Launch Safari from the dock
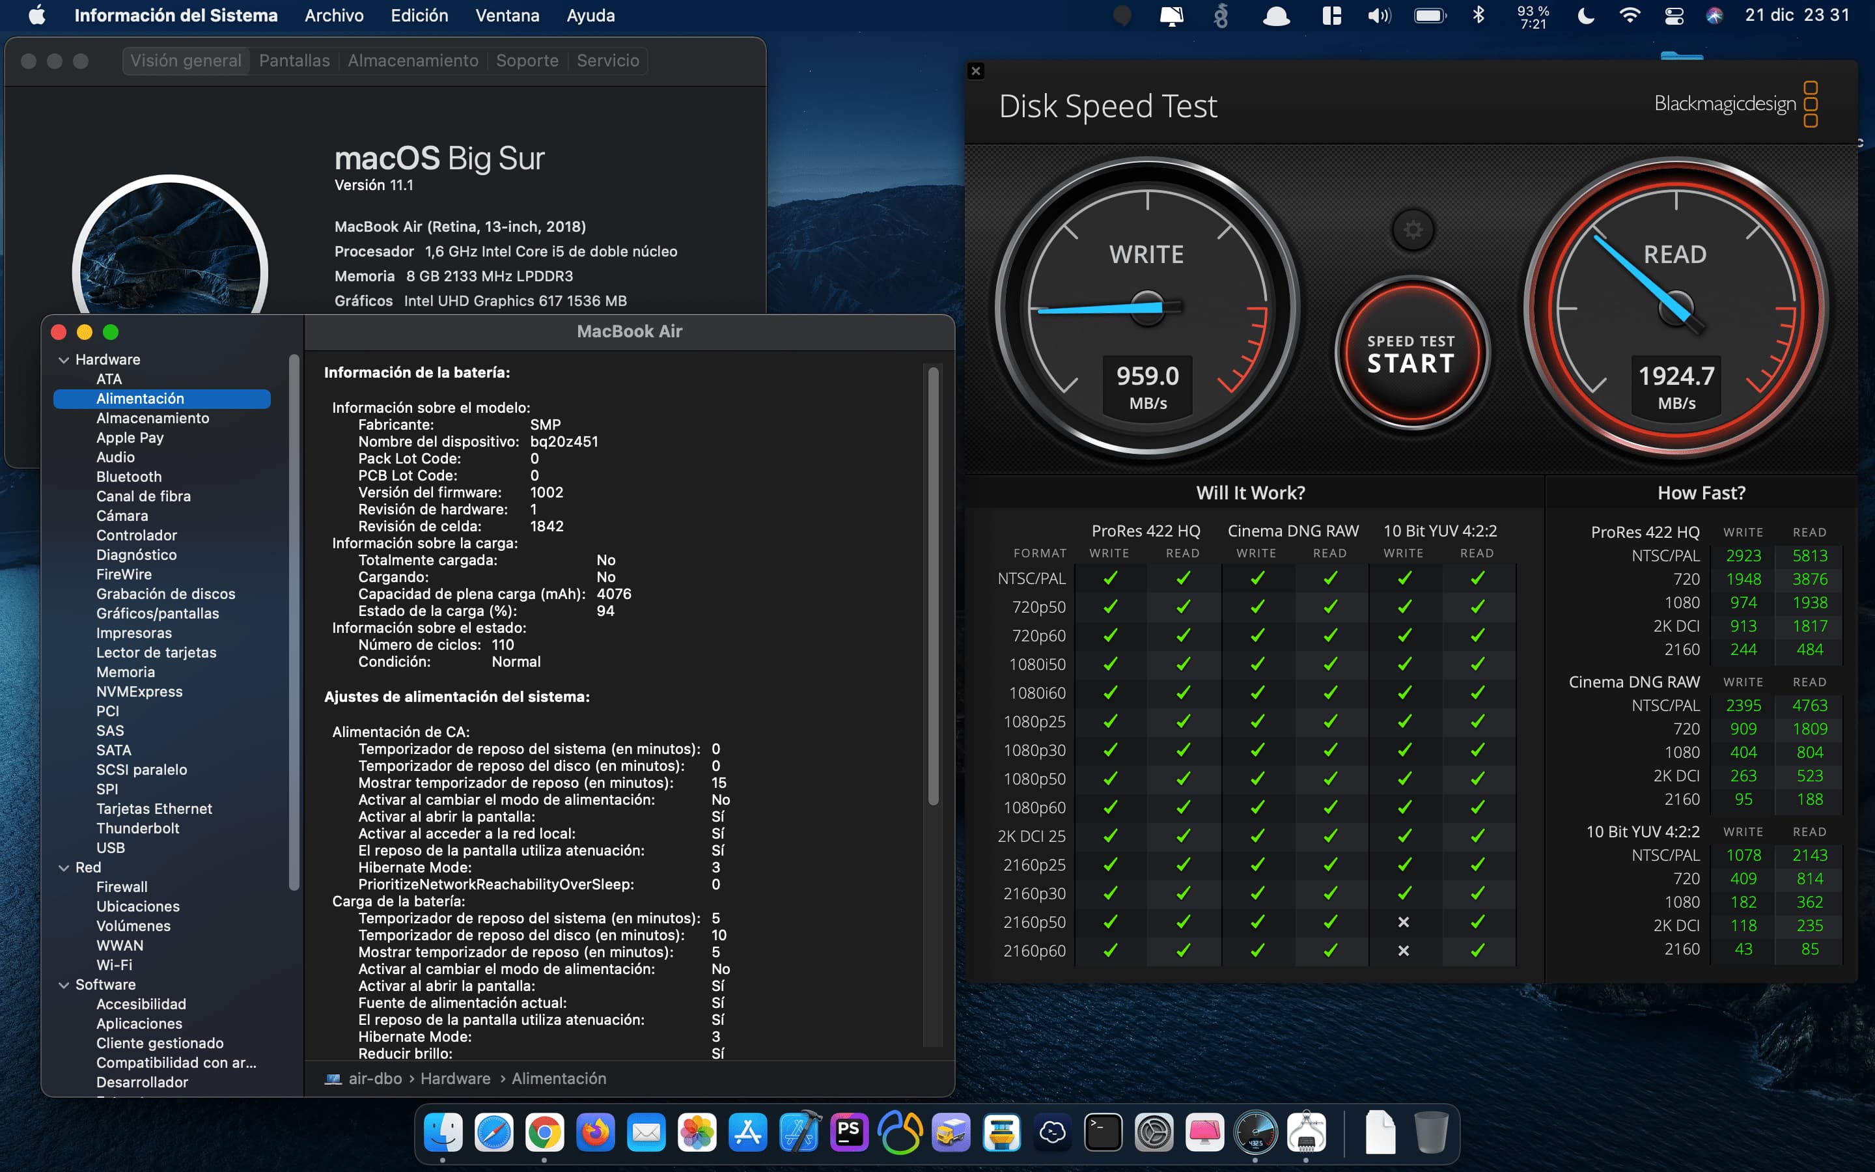The image size is (1875, 1172). [x=494, y=1132]
